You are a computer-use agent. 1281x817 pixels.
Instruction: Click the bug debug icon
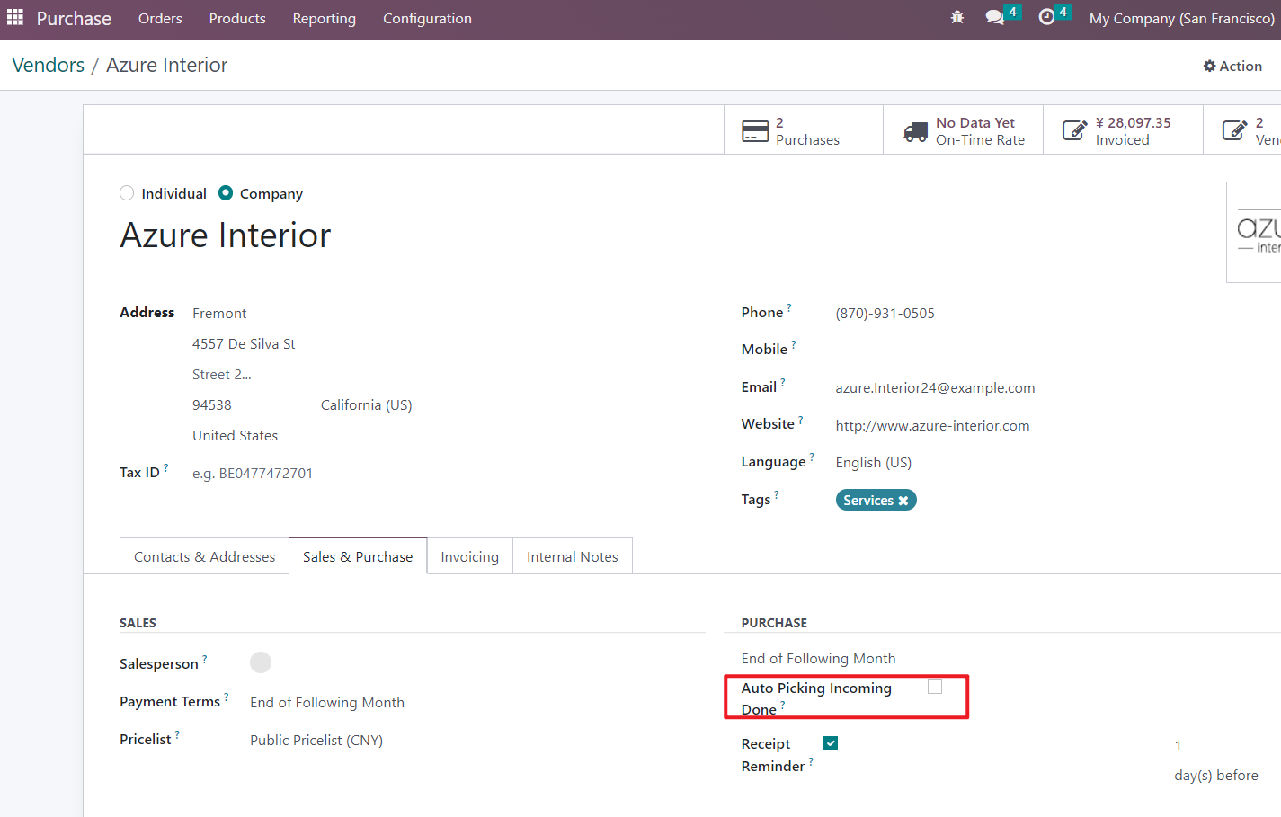956,18
